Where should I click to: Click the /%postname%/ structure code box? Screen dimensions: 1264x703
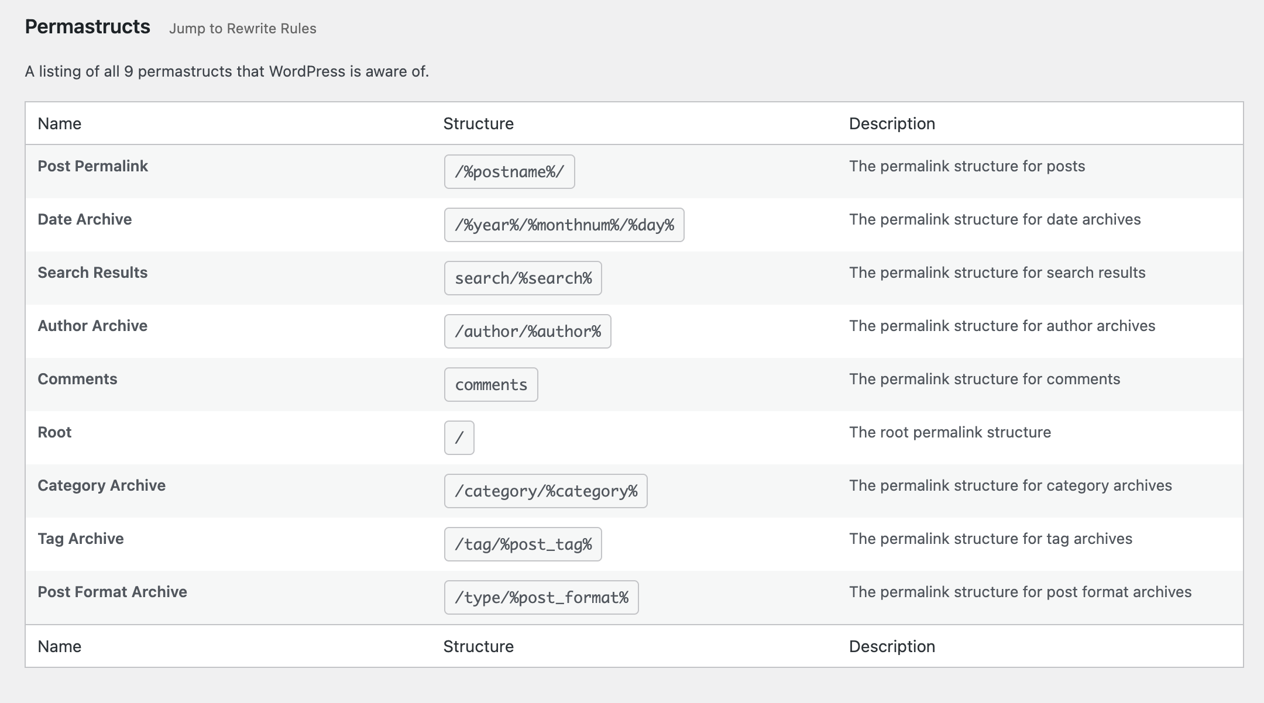(509, 172)
